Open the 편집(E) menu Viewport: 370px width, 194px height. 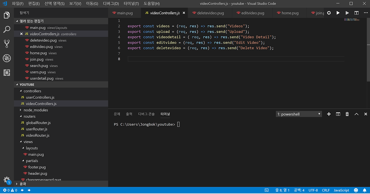pyautogui.click(x=34, y=3)
